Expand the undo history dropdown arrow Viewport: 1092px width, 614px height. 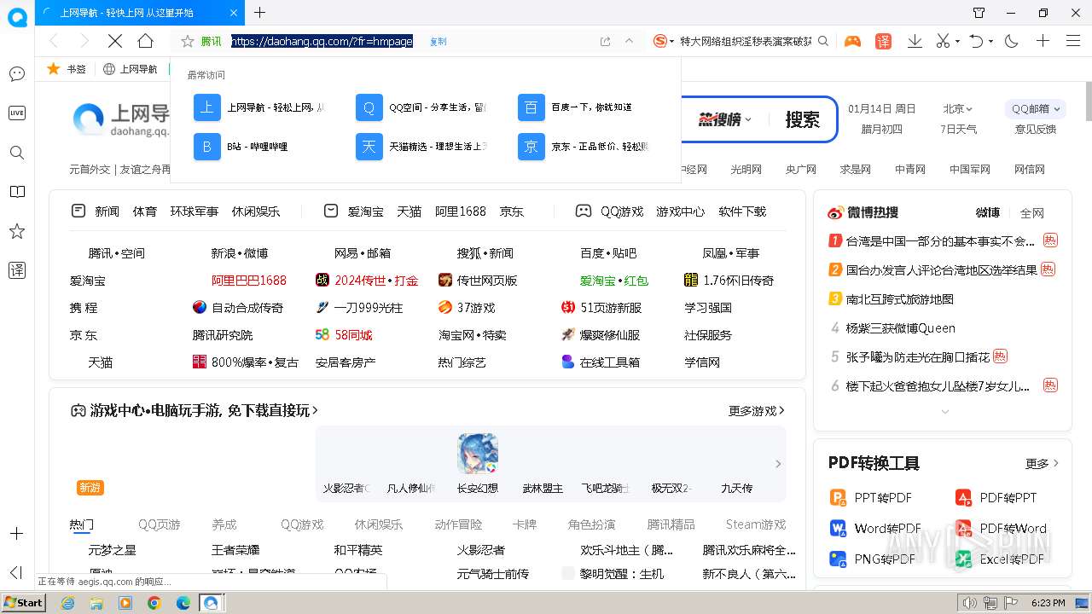pyautogui.click(x=990, y=41)
